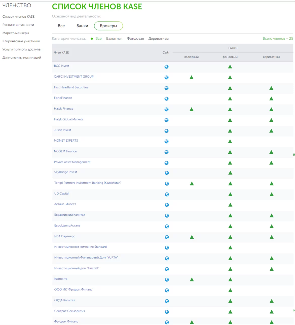Image resolution: width=295 pixels, height=325 pixels.
Task: Open the ОРДА Капитал member link
Action: [65, 300]
